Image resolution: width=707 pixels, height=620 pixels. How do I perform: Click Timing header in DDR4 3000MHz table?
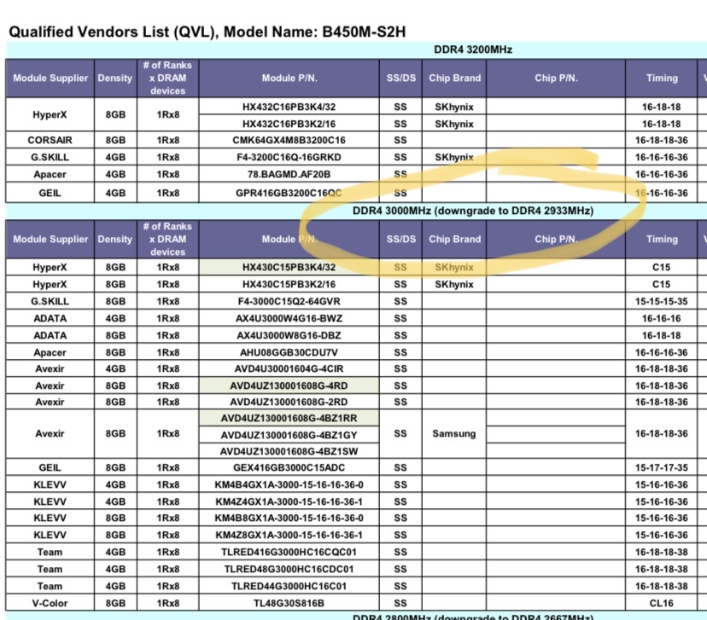coord(662,239)
